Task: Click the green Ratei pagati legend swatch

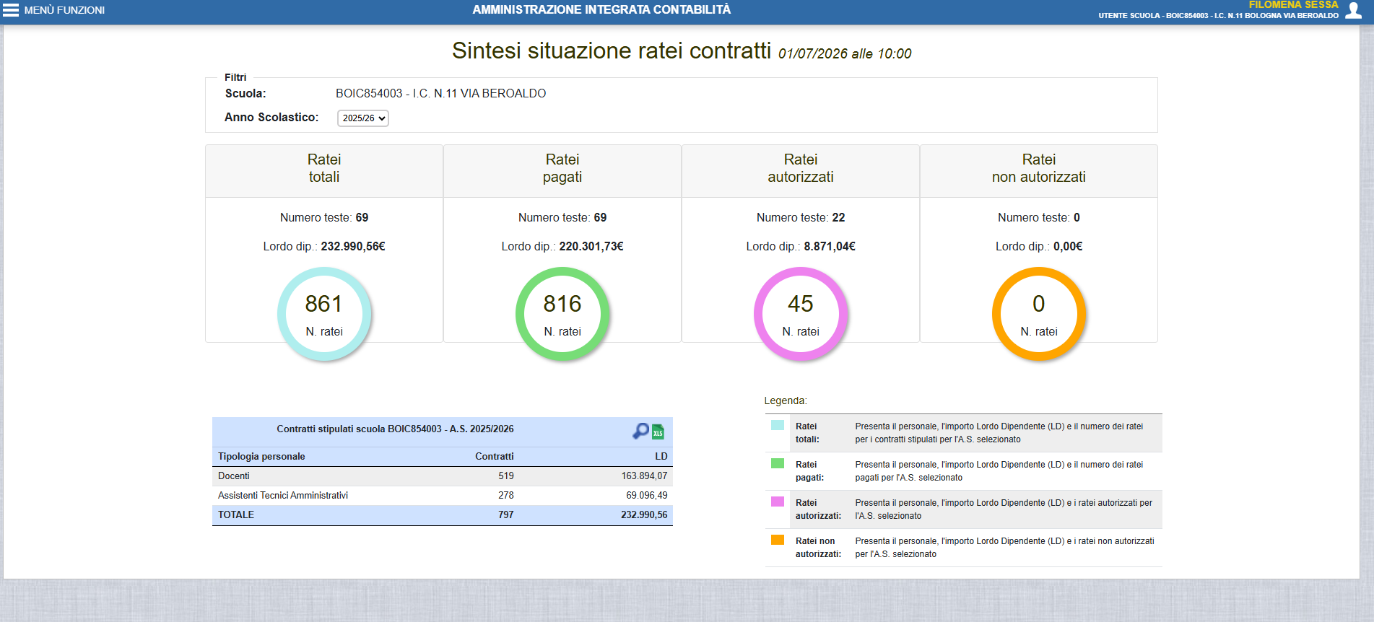Action: coord(778,463)
